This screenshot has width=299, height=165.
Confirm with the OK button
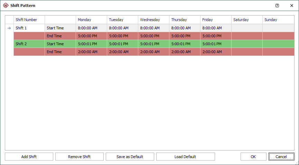click(253, 157)
